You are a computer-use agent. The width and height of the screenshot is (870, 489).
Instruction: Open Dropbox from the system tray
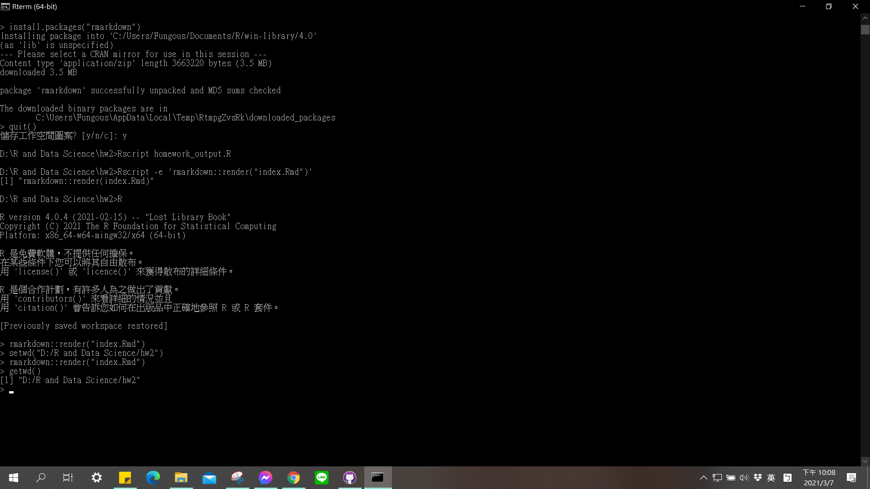[x=758, y=478]
